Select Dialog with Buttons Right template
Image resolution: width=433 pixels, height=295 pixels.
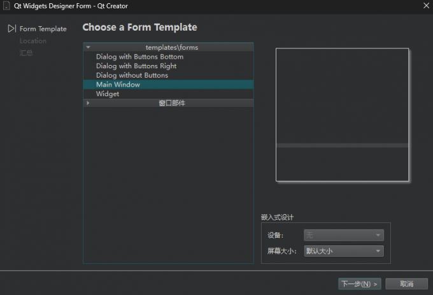click(136, 66)
